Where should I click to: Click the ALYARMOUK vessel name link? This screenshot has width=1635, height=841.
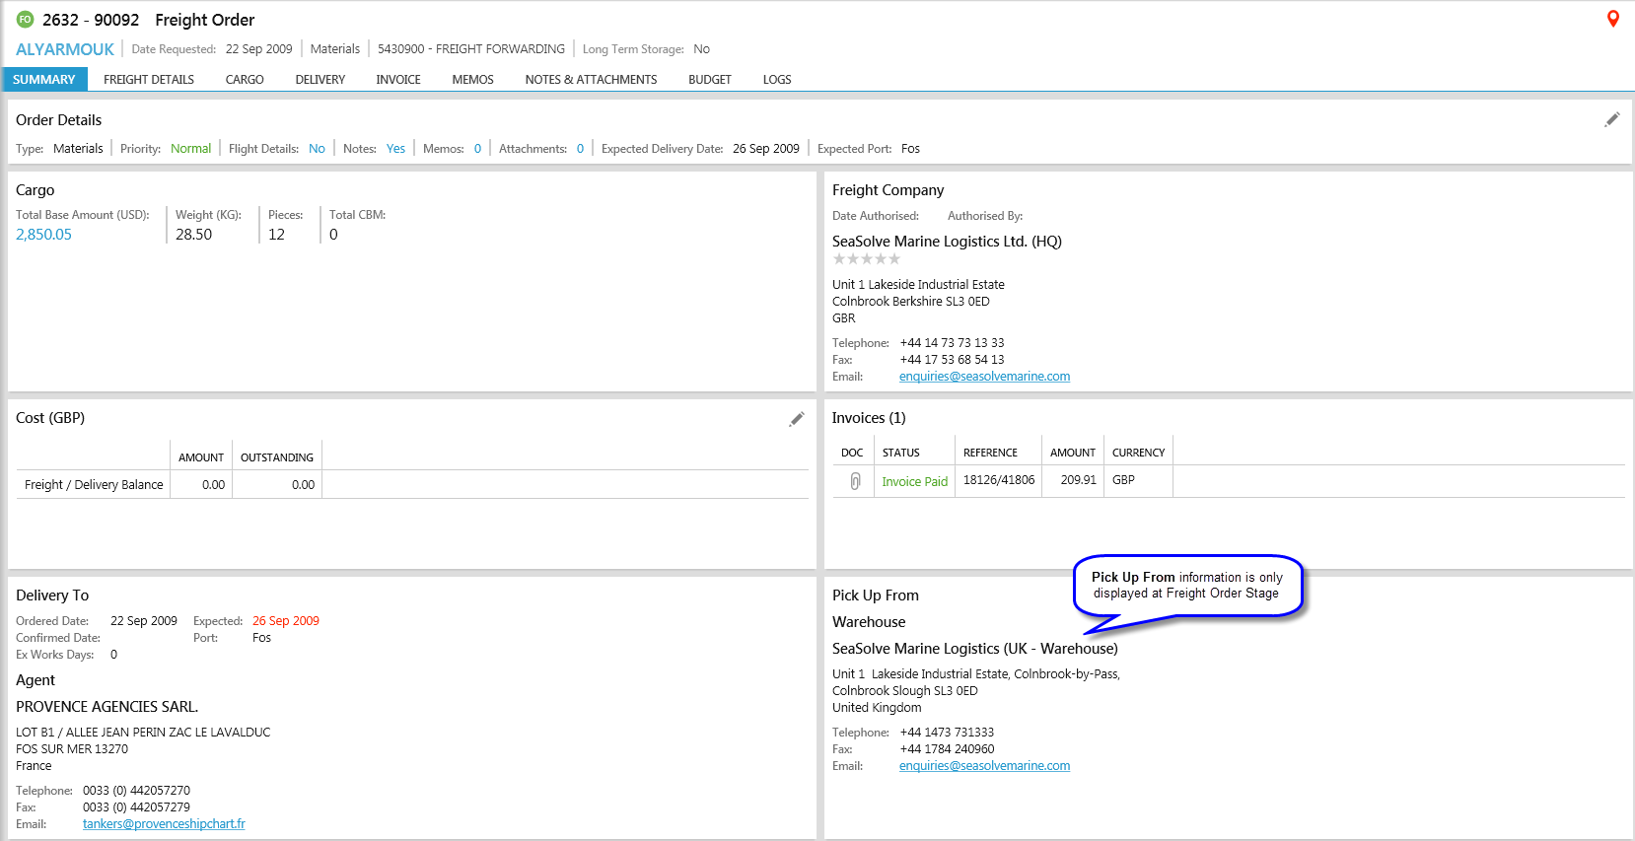(65, 49)
